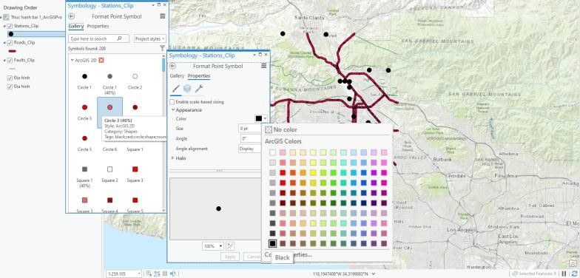Click zoom-to-fit icon beside 100% preview zoom
Viewport: 580px width, 278px height.
coord(229,245)
